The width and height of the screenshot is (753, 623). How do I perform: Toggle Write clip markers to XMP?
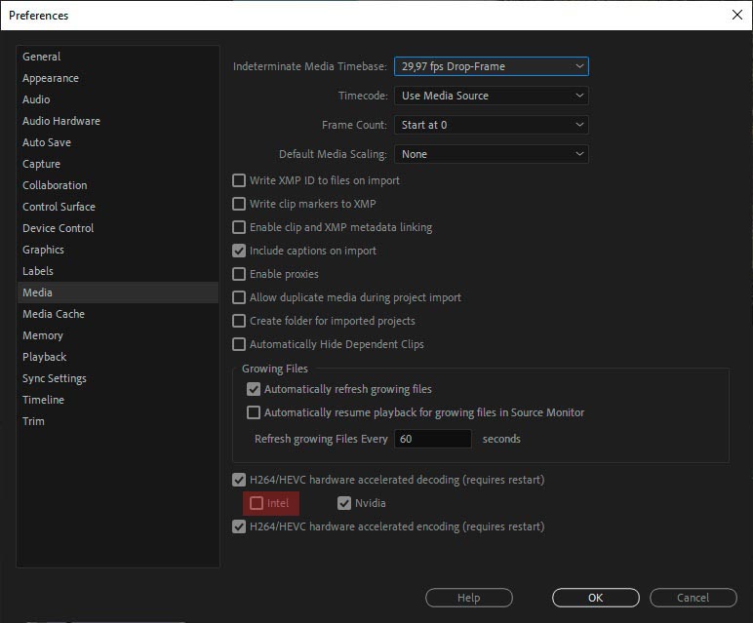(239, 204)
